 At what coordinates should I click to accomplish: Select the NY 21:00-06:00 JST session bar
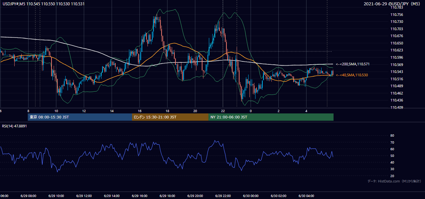pyautogui.click(x=271, y=117)
